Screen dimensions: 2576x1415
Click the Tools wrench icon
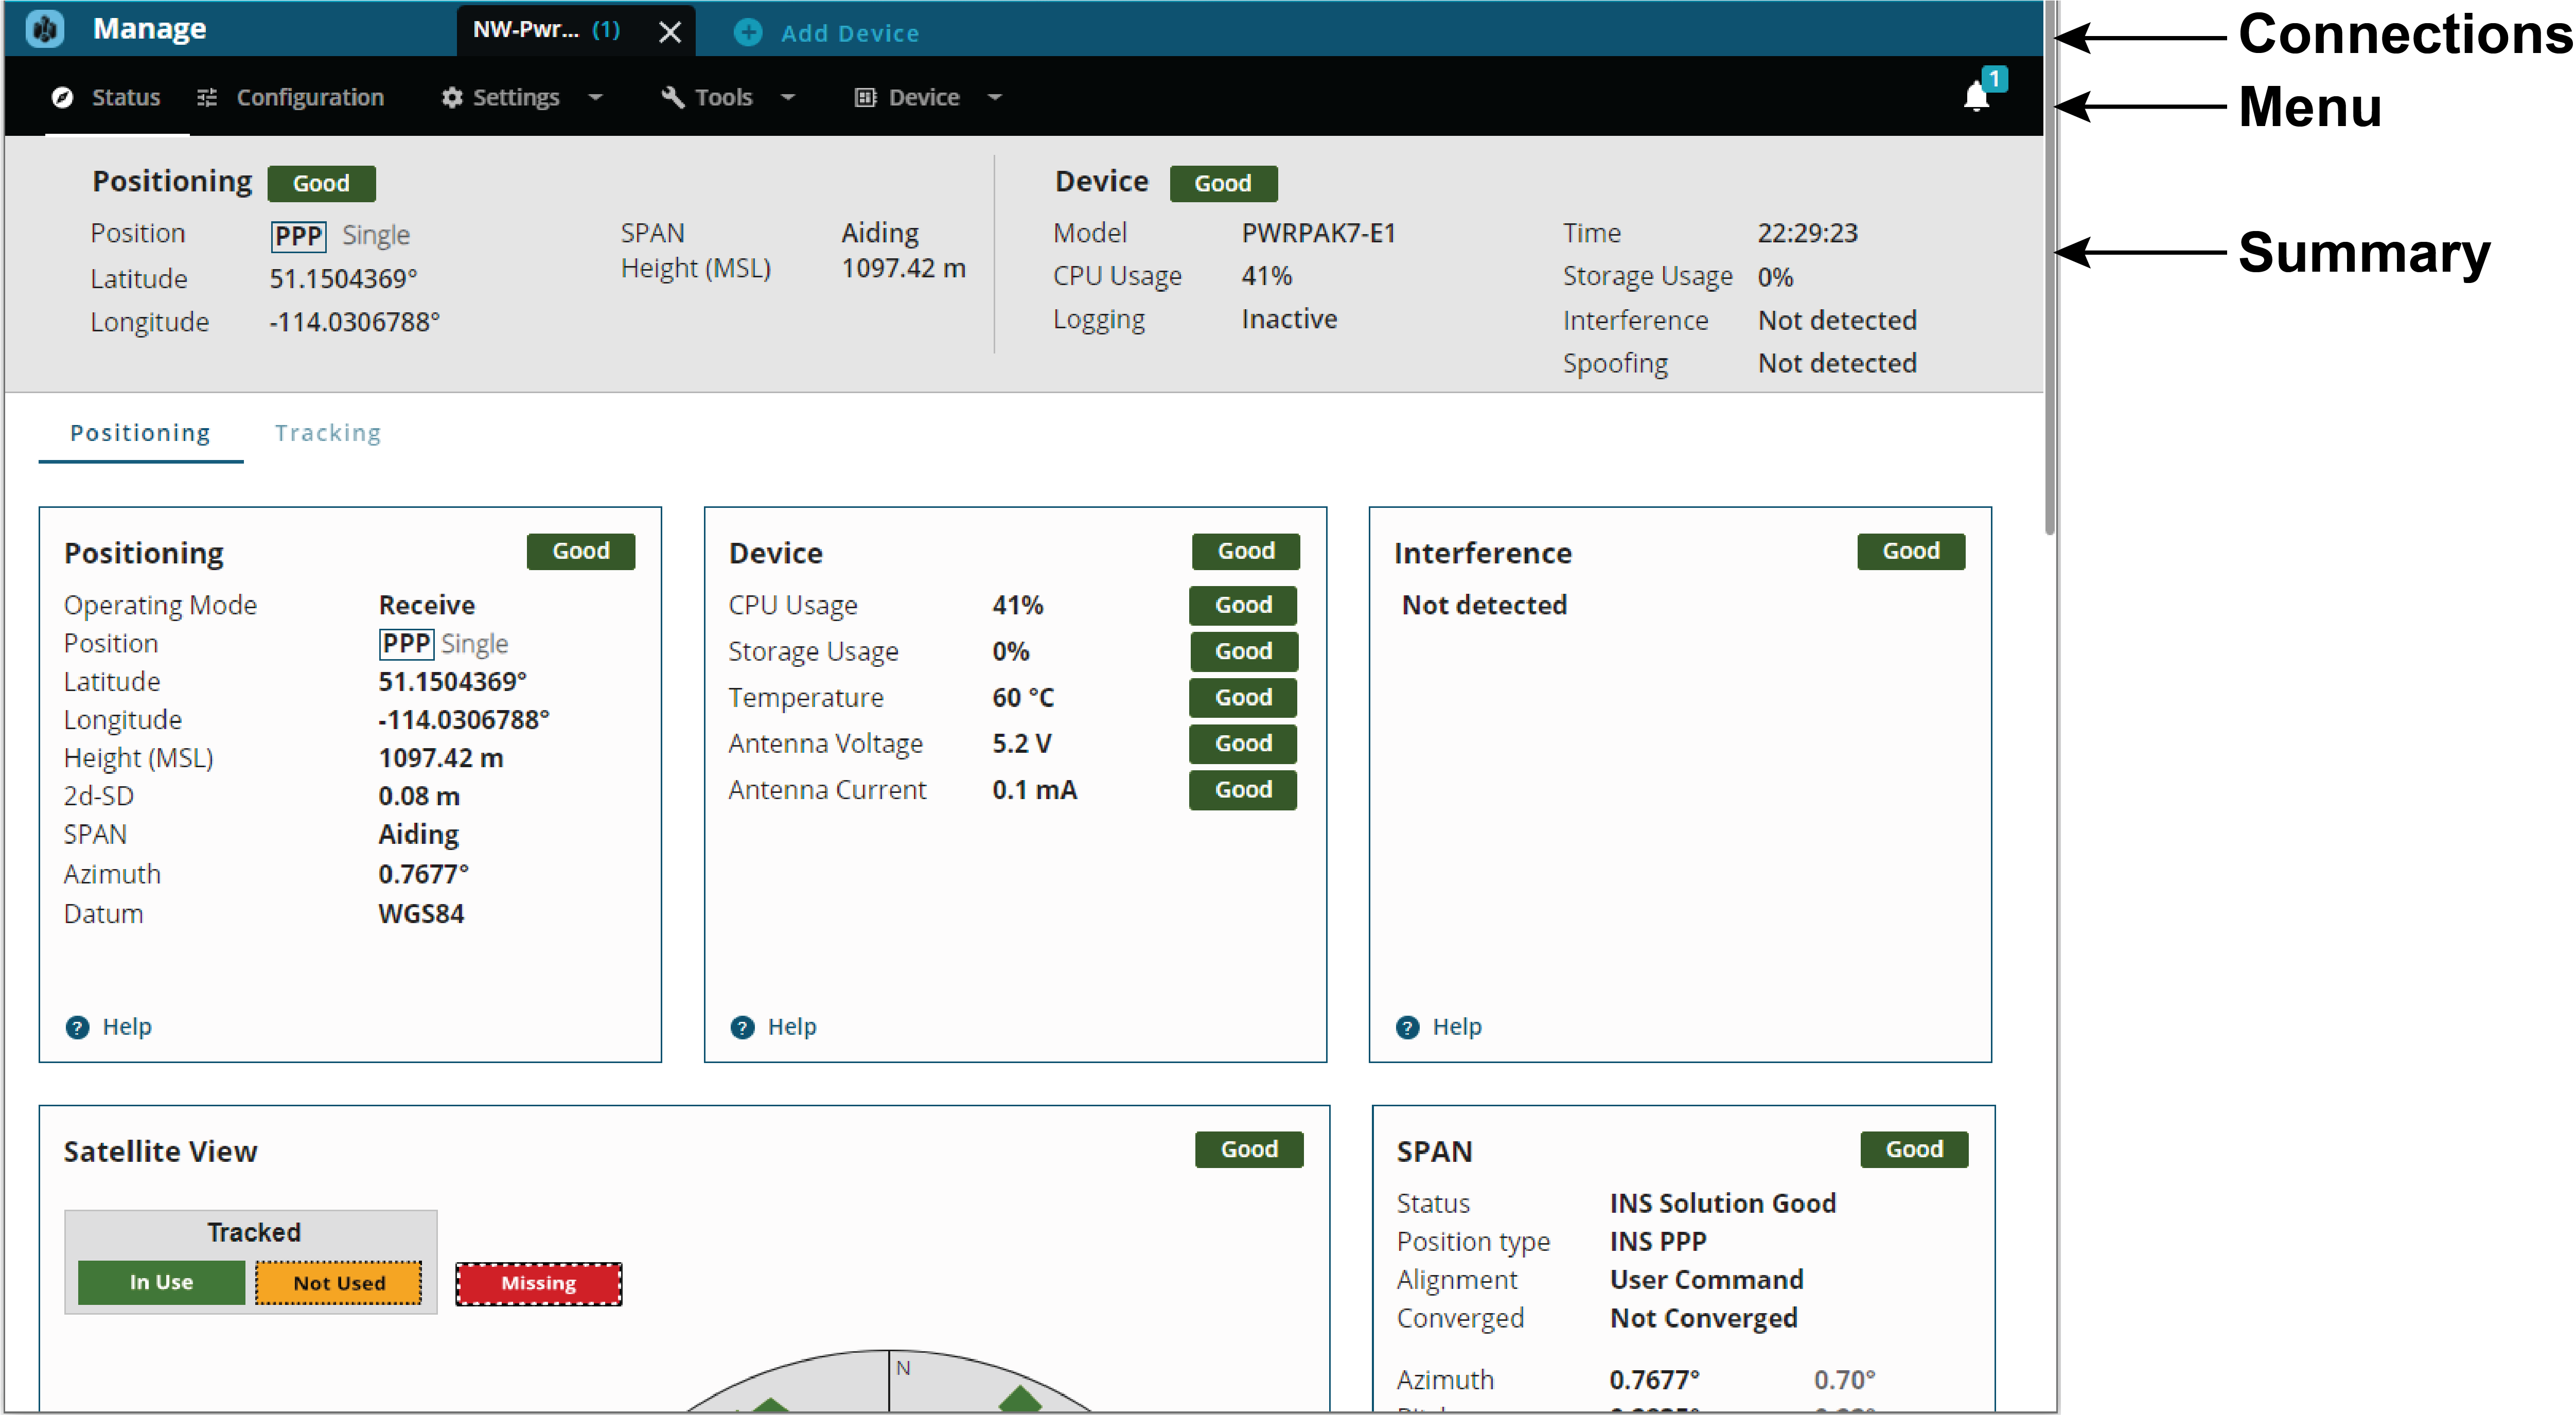(x=673, y=97)
